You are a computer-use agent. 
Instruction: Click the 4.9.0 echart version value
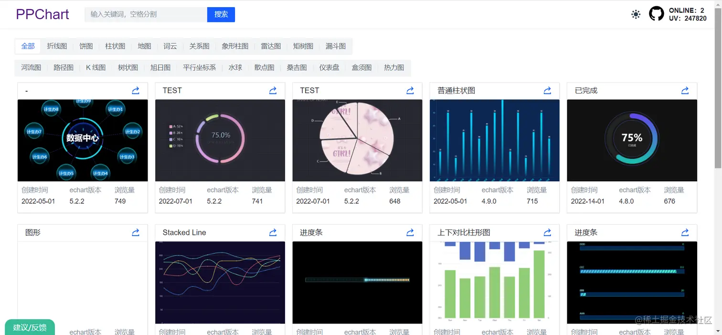click(x=489, y=201)
